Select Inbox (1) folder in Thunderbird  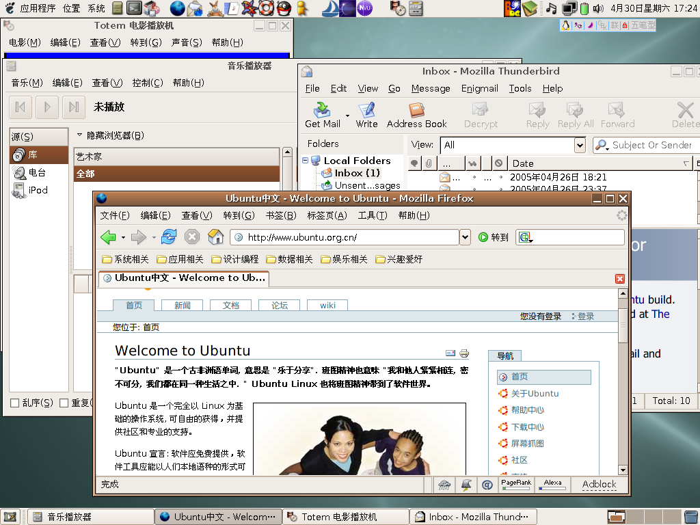tap(357, 173)
